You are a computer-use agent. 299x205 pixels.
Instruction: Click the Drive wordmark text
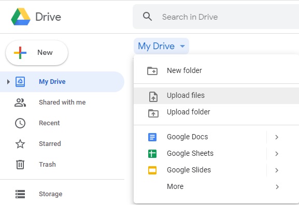click(48, 17)
